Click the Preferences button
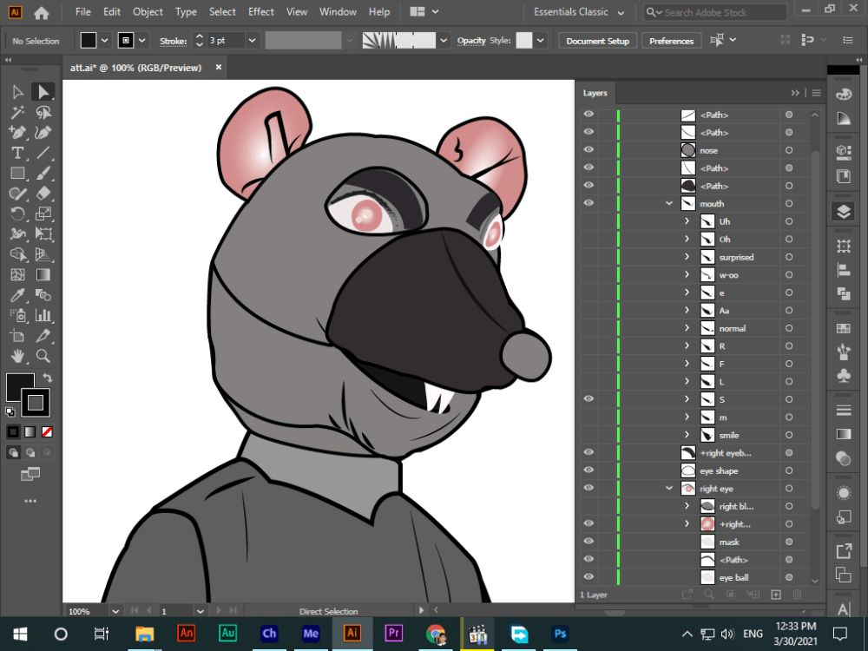This screenshot has height=651, width=868. (x=671, y=41)
